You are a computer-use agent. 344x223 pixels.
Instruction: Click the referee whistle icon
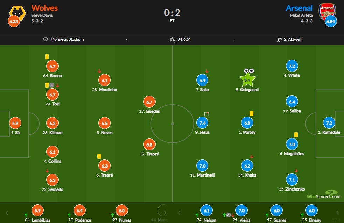pos(279,39)
